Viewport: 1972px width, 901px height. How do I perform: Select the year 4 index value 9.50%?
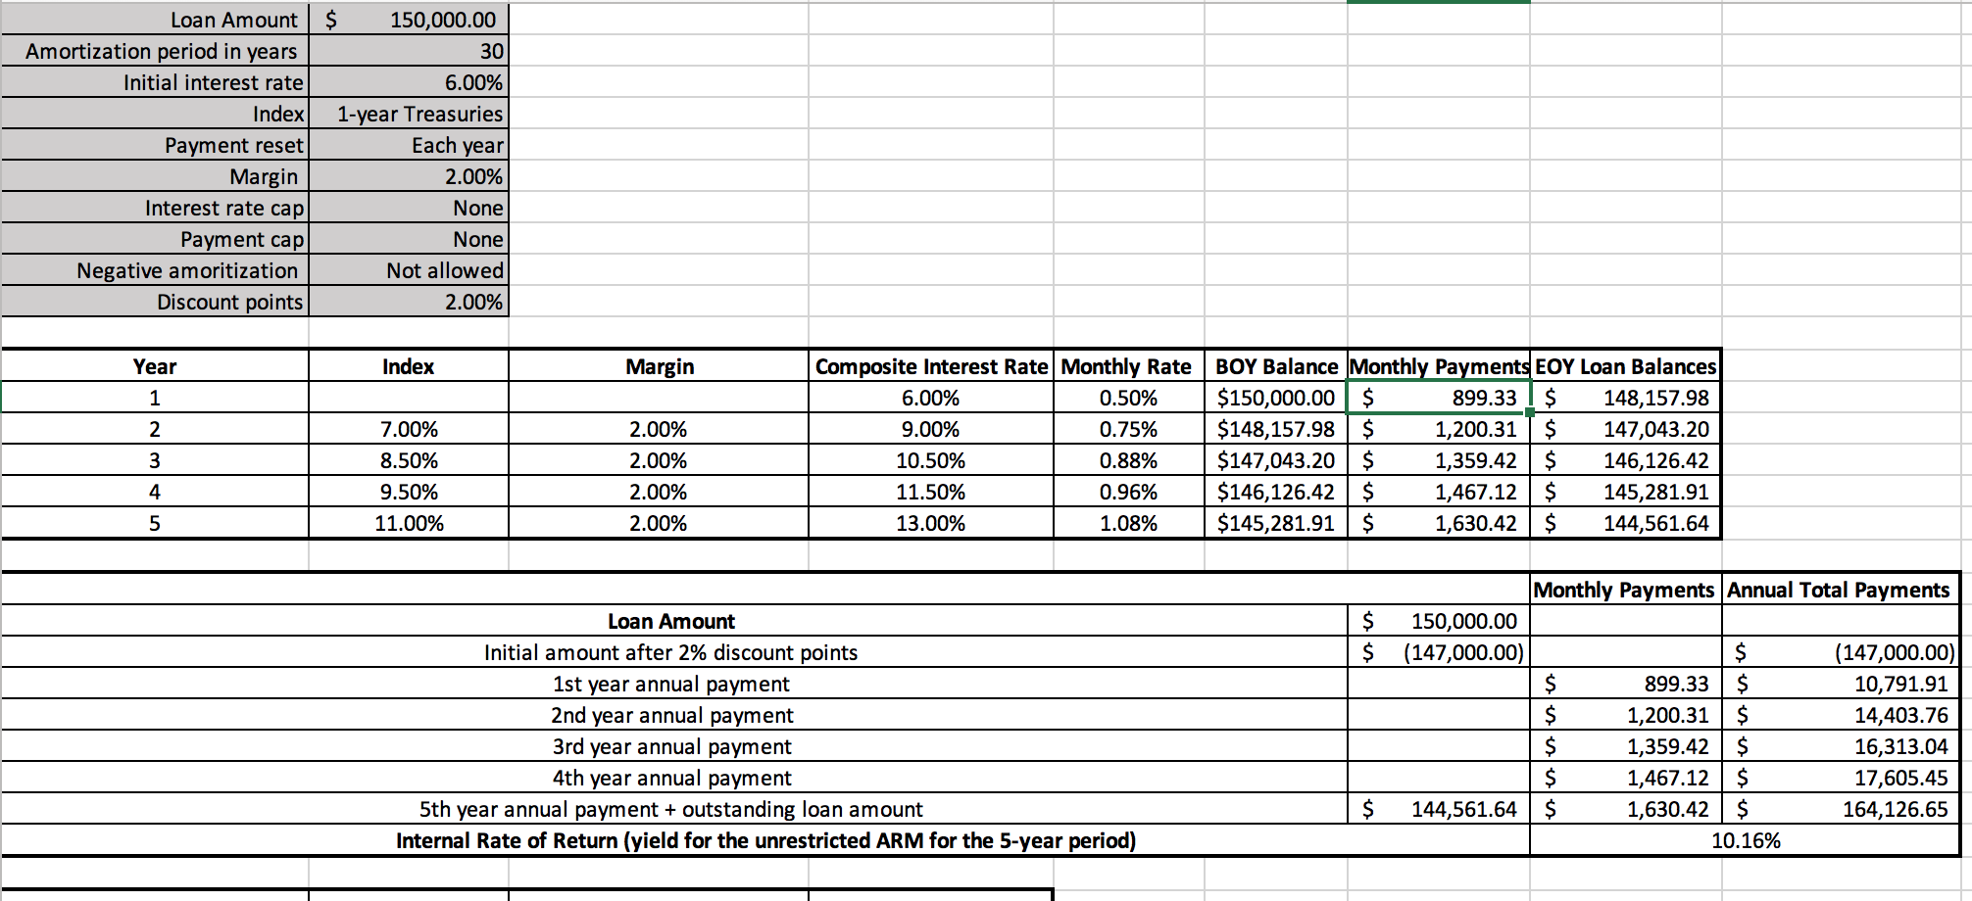coord(409,492)
